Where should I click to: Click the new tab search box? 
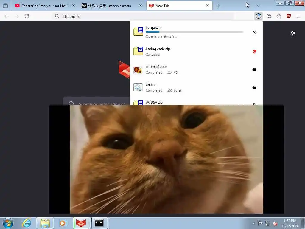pos(97,101)
